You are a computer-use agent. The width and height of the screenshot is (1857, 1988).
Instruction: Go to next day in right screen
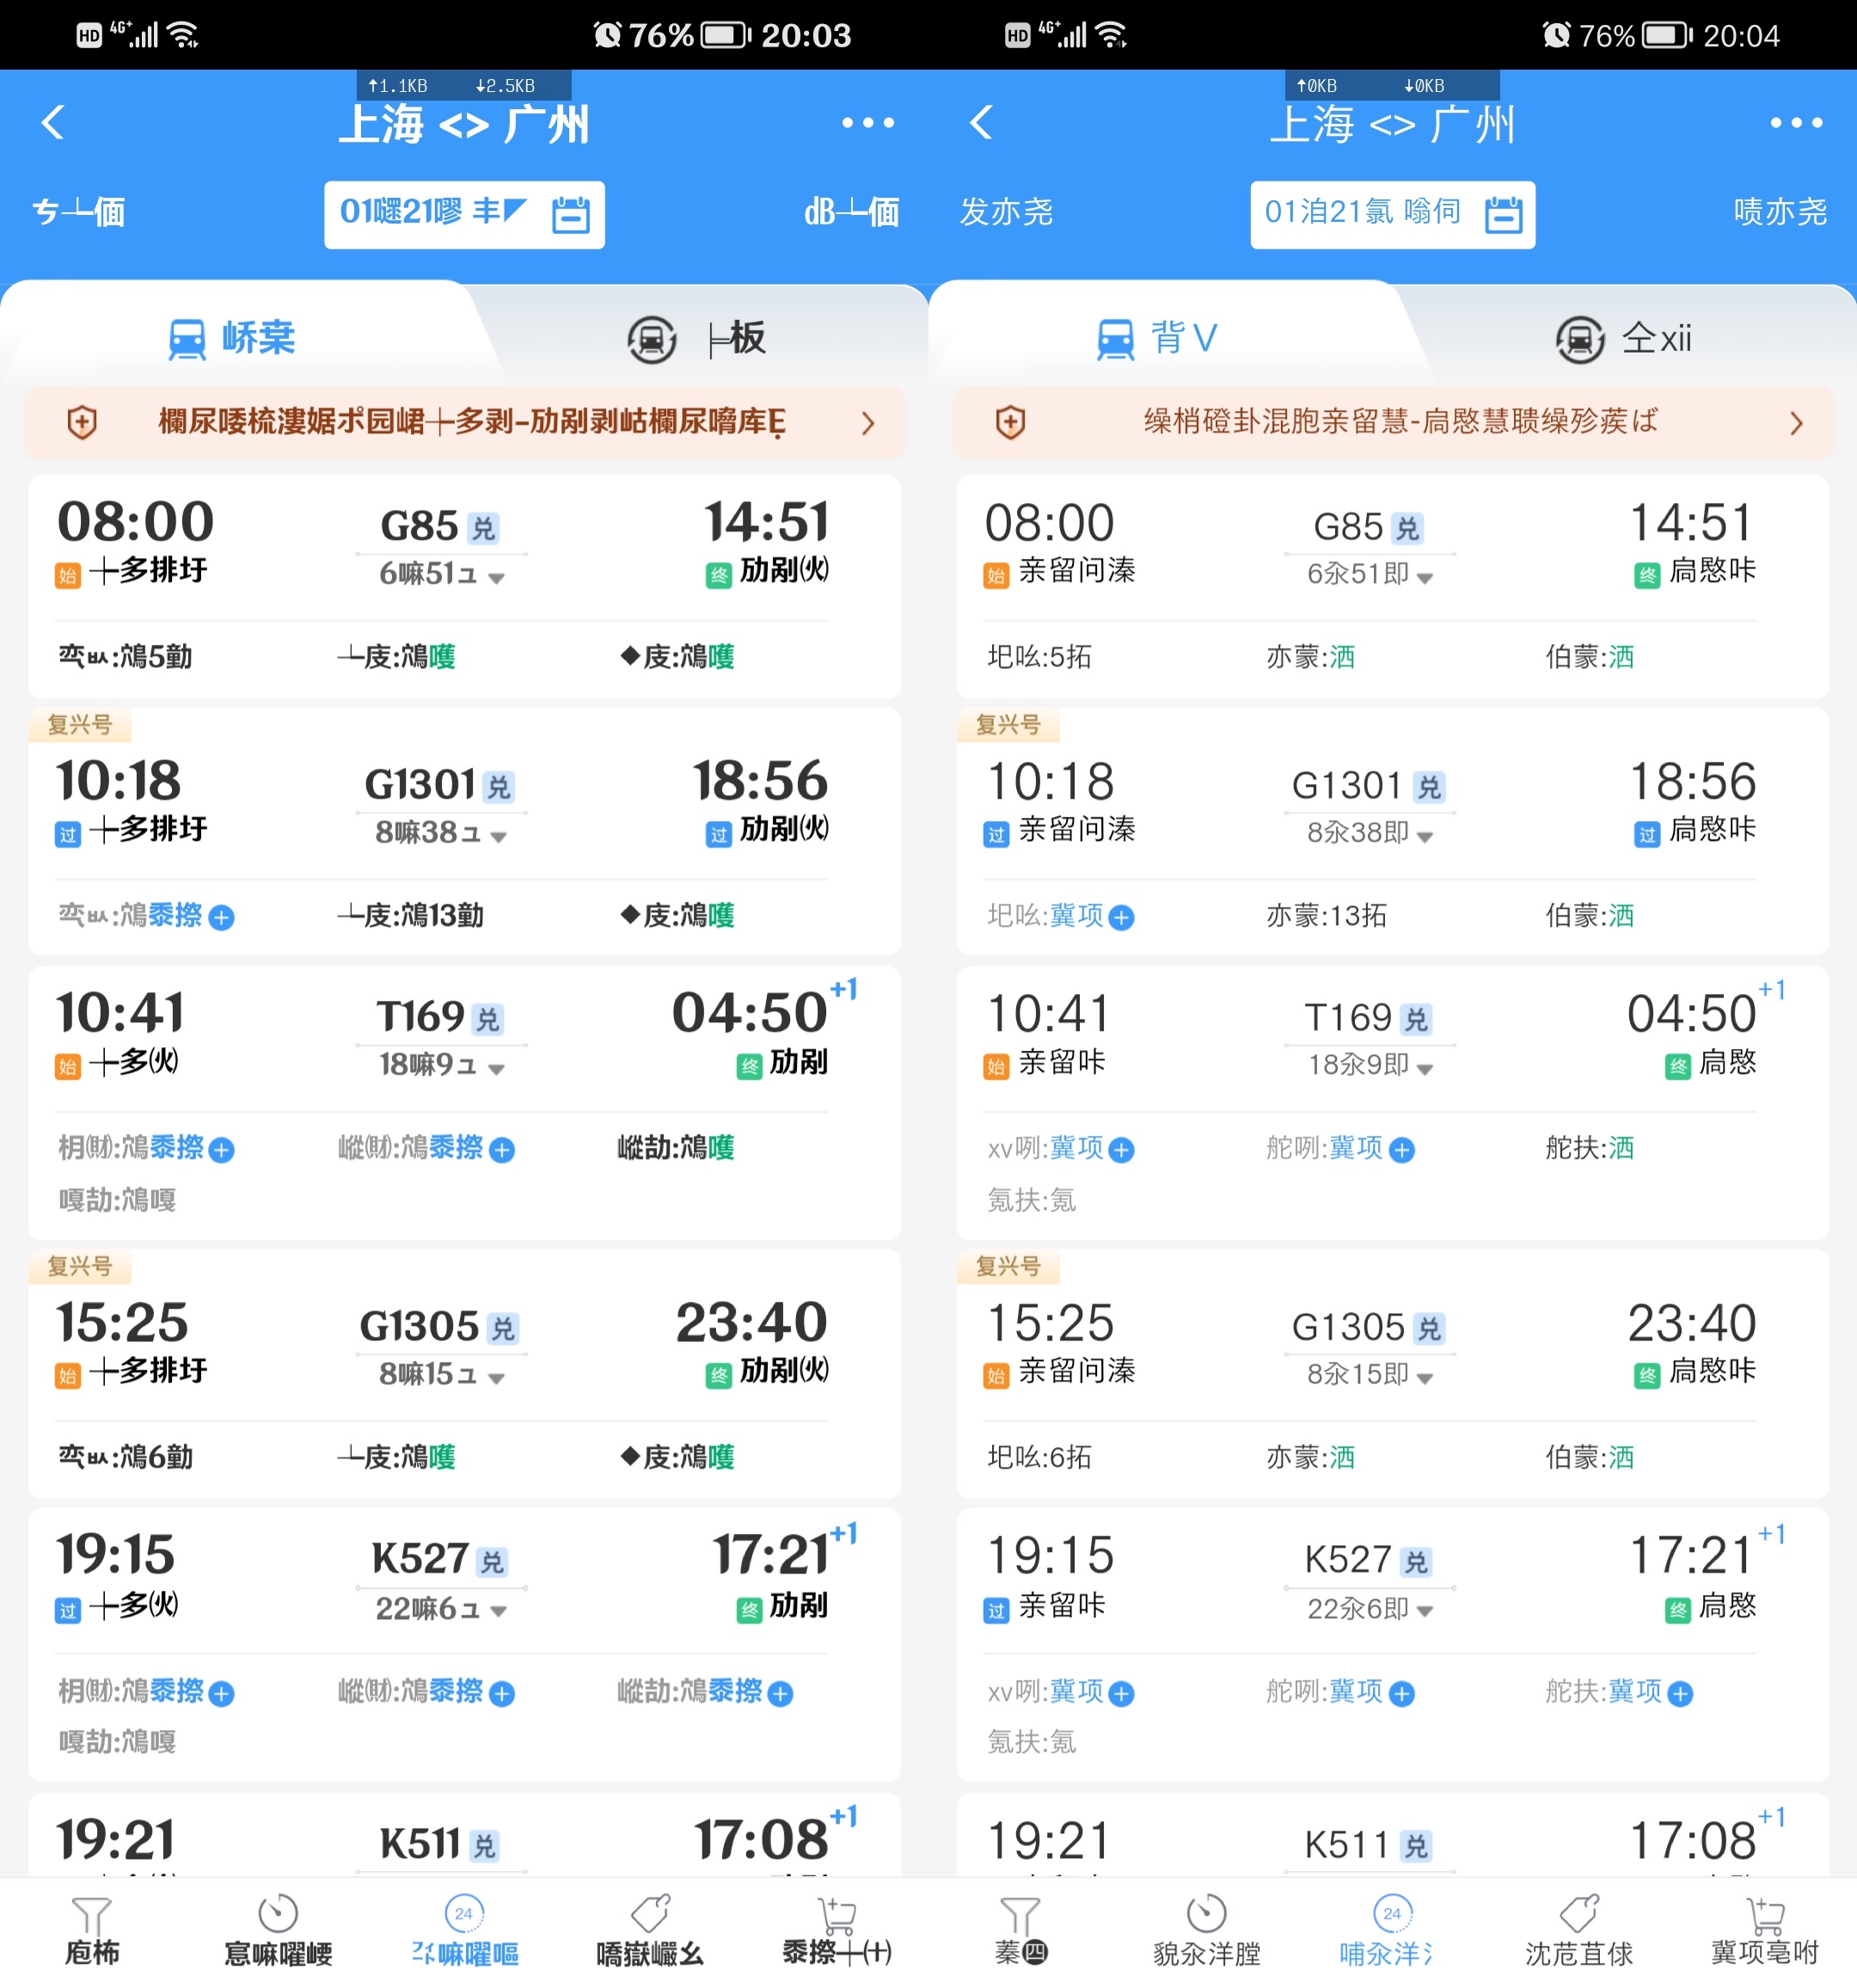(1780, 212)
